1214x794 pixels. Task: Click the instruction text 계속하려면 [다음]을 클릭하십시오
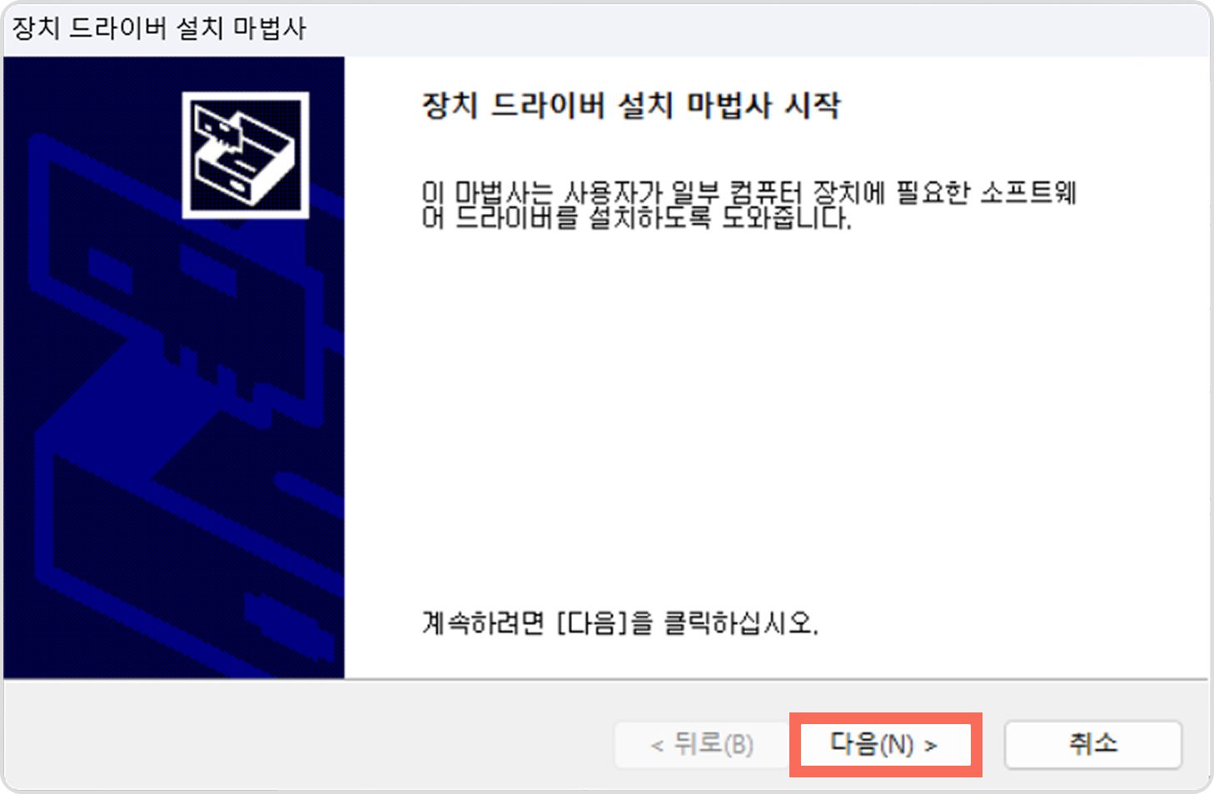pos(620,623)
